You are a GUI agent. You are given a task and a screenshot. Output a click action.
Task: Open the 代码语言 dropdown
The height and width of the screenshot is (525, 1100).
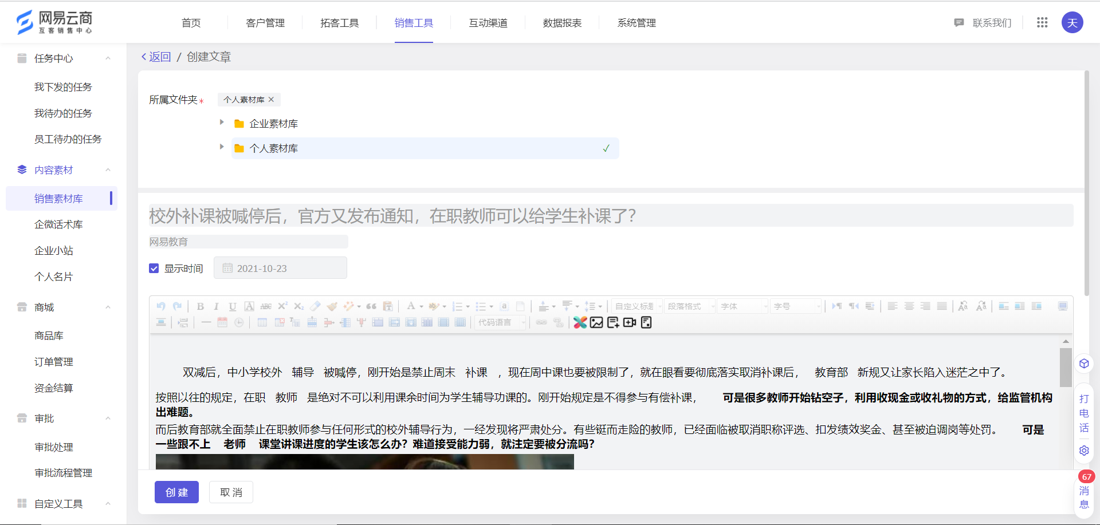point(501,322)
